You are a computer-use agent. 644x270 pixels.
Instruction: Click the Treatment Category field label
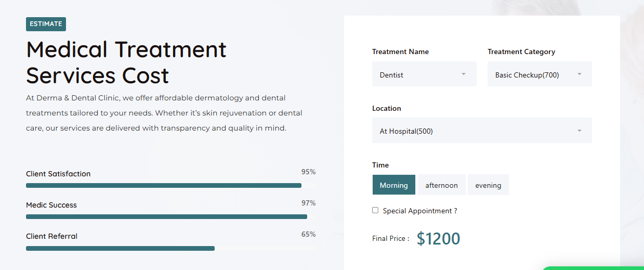pos(521,52)
